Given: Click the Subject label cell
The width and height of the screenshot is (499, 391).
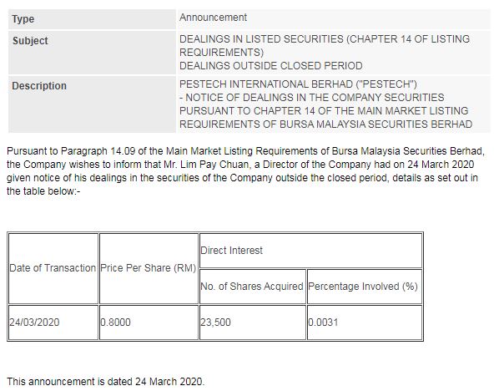Looking at the screenshot, I should [92, 53].
